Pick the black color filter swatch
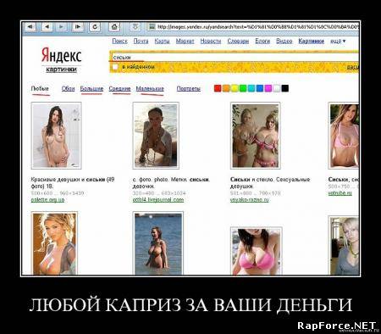Viewport: 381px width, 334px height. point(285,88)
